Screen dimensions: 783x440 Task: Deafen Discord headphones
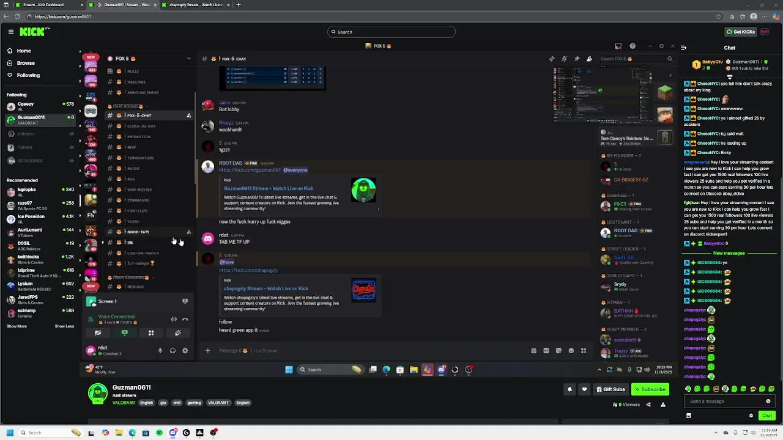click(x=173, y=351)
